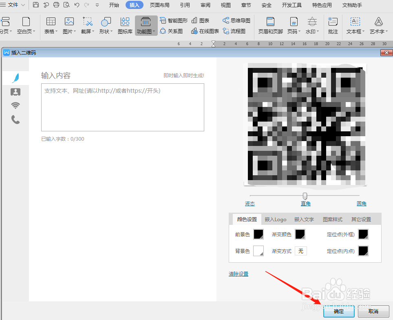Add a 批注 comment
The width and height of the screenshot is (393, 320).
pyautogui.click(x=333, y=25)
